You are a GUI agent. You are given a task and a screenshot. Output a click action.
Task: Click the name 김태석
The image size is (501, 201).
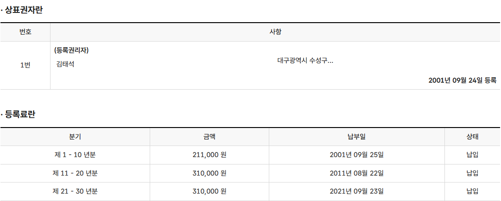point(65,64)
